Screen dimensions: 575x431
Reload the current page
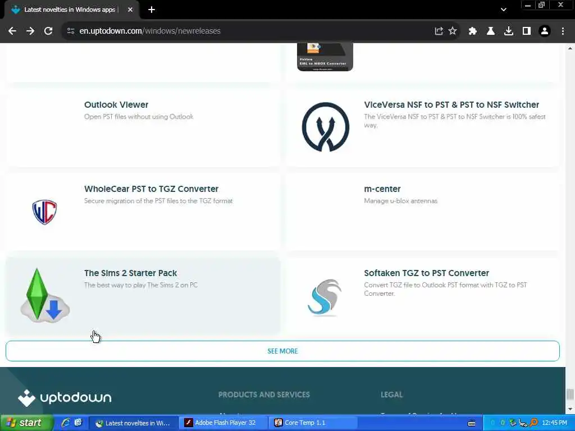[48, 31]
